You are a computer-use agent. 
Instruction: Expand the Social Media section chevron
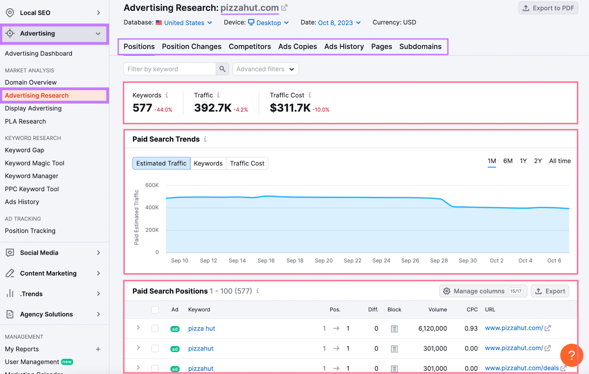(x=98, y=253)
